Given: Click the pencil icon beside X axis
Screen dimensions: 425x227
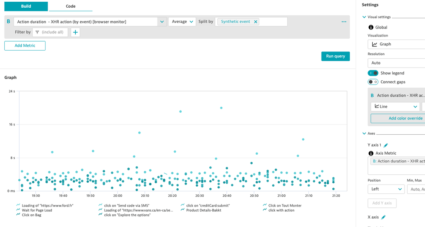Looking at the screenshot, I should [383, 217].
